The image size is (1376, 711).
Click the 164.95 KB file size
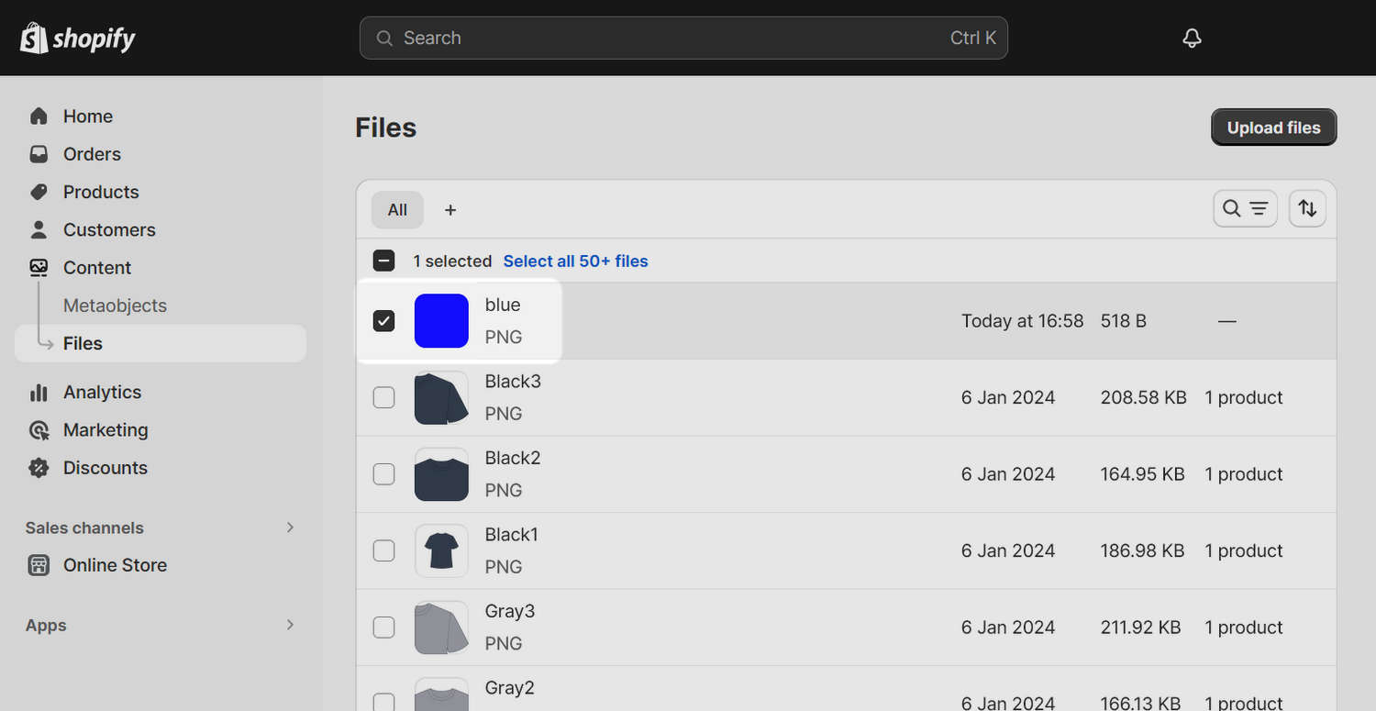coord(1143,474)
